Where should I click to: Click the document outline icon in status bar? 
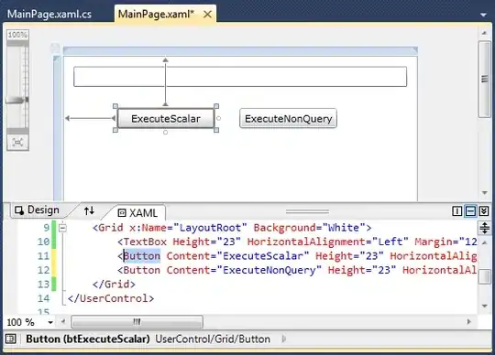[11, 339]
